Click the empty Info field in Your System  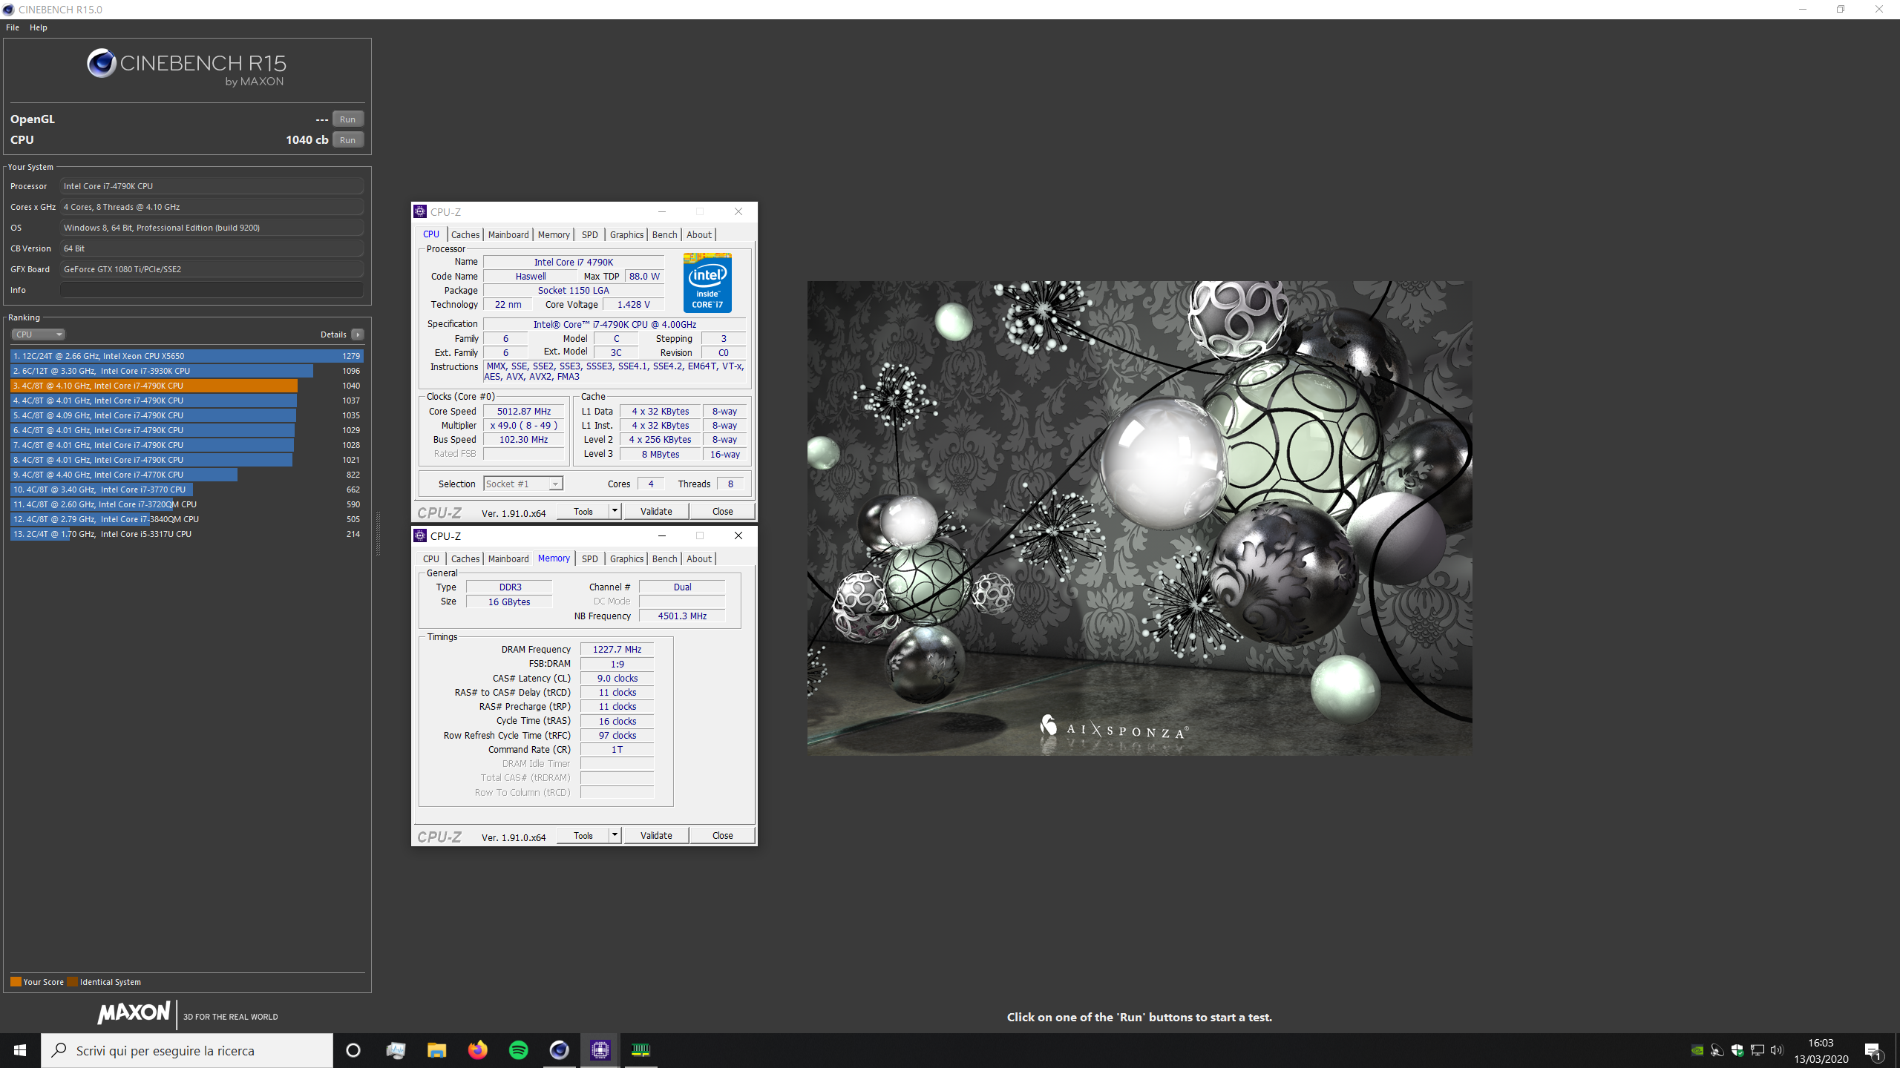[x=212, y=290]
